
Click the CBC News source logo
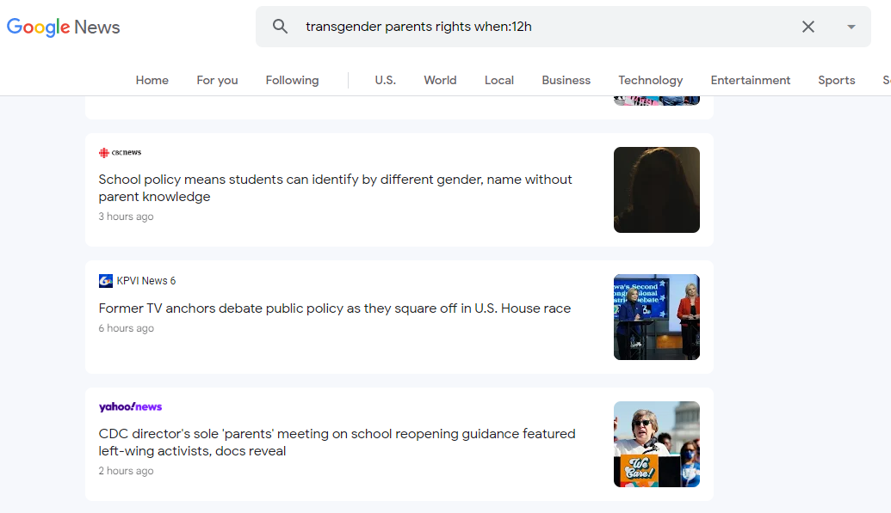point(120,151)
